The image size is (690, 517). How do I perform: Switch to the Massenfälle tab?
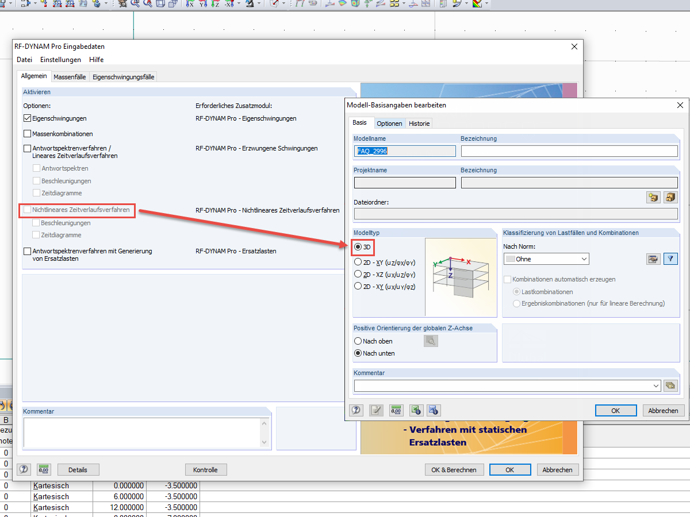click(70, 76)
